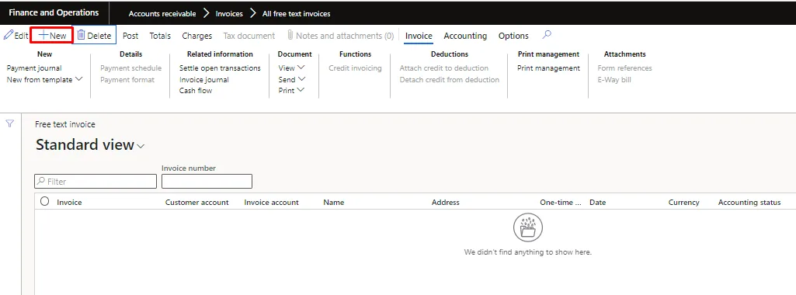Click Finance and Operations title
Viewport: 796px width, 295px height.
54,12
